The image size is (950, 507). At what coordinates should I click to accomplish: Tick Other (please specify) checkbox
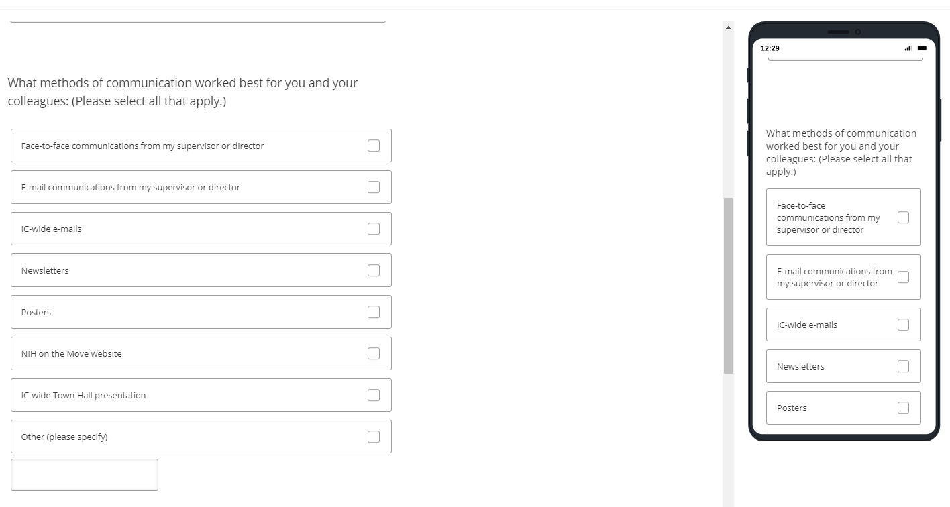tap(374, 437)
